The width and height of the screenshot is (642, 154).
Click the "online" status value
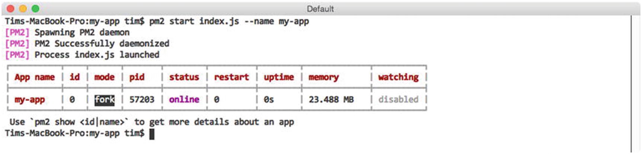click(x=184, y=100)
